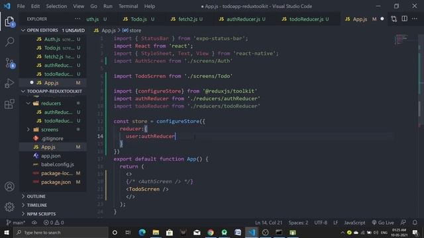The height and width of the screenshot is (238, 424).
Task: Open Google Chrome from the taskbar
Action: (x=211, y=232)
